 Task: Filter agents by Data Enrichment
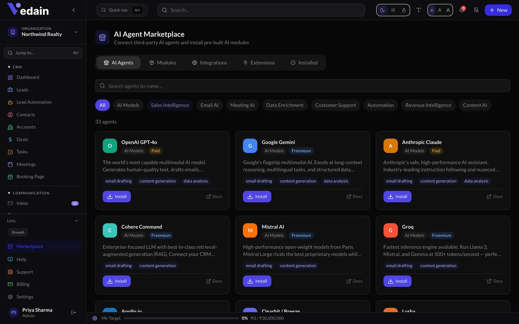(x=285, y=105)
